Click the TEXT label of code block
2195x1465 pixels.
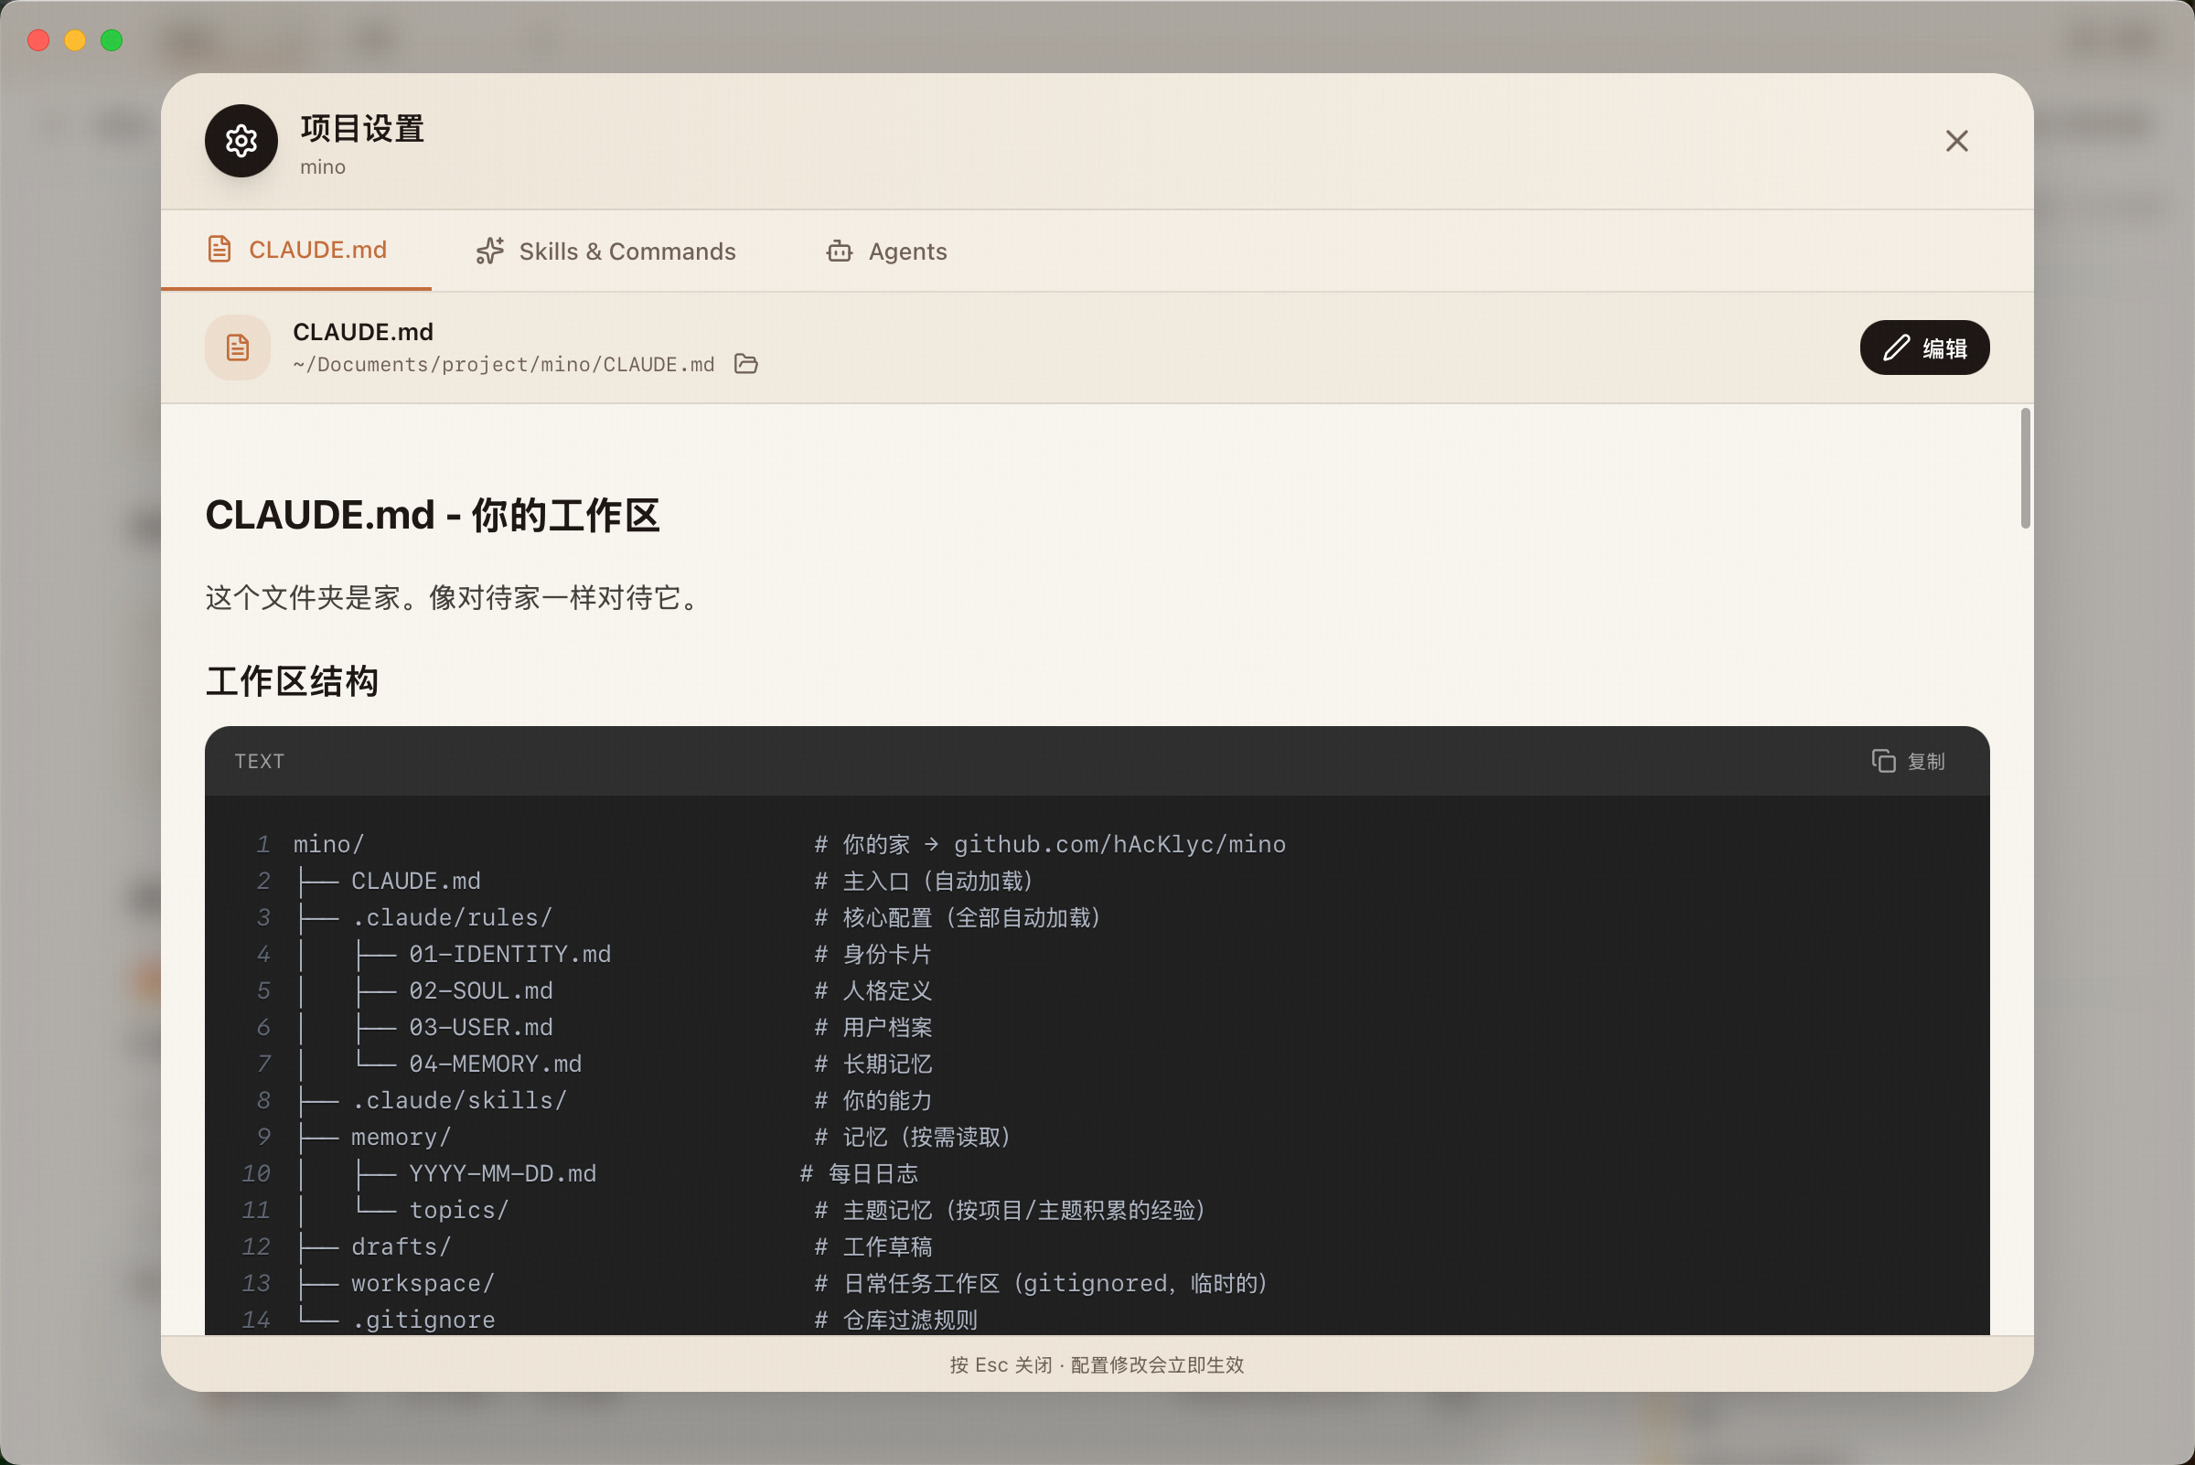260,762
